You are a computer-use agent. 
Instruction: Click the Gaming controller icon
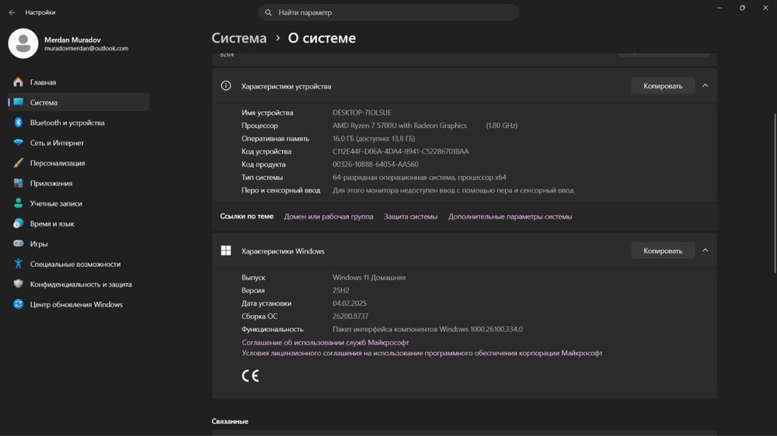[x=19, y=244]
